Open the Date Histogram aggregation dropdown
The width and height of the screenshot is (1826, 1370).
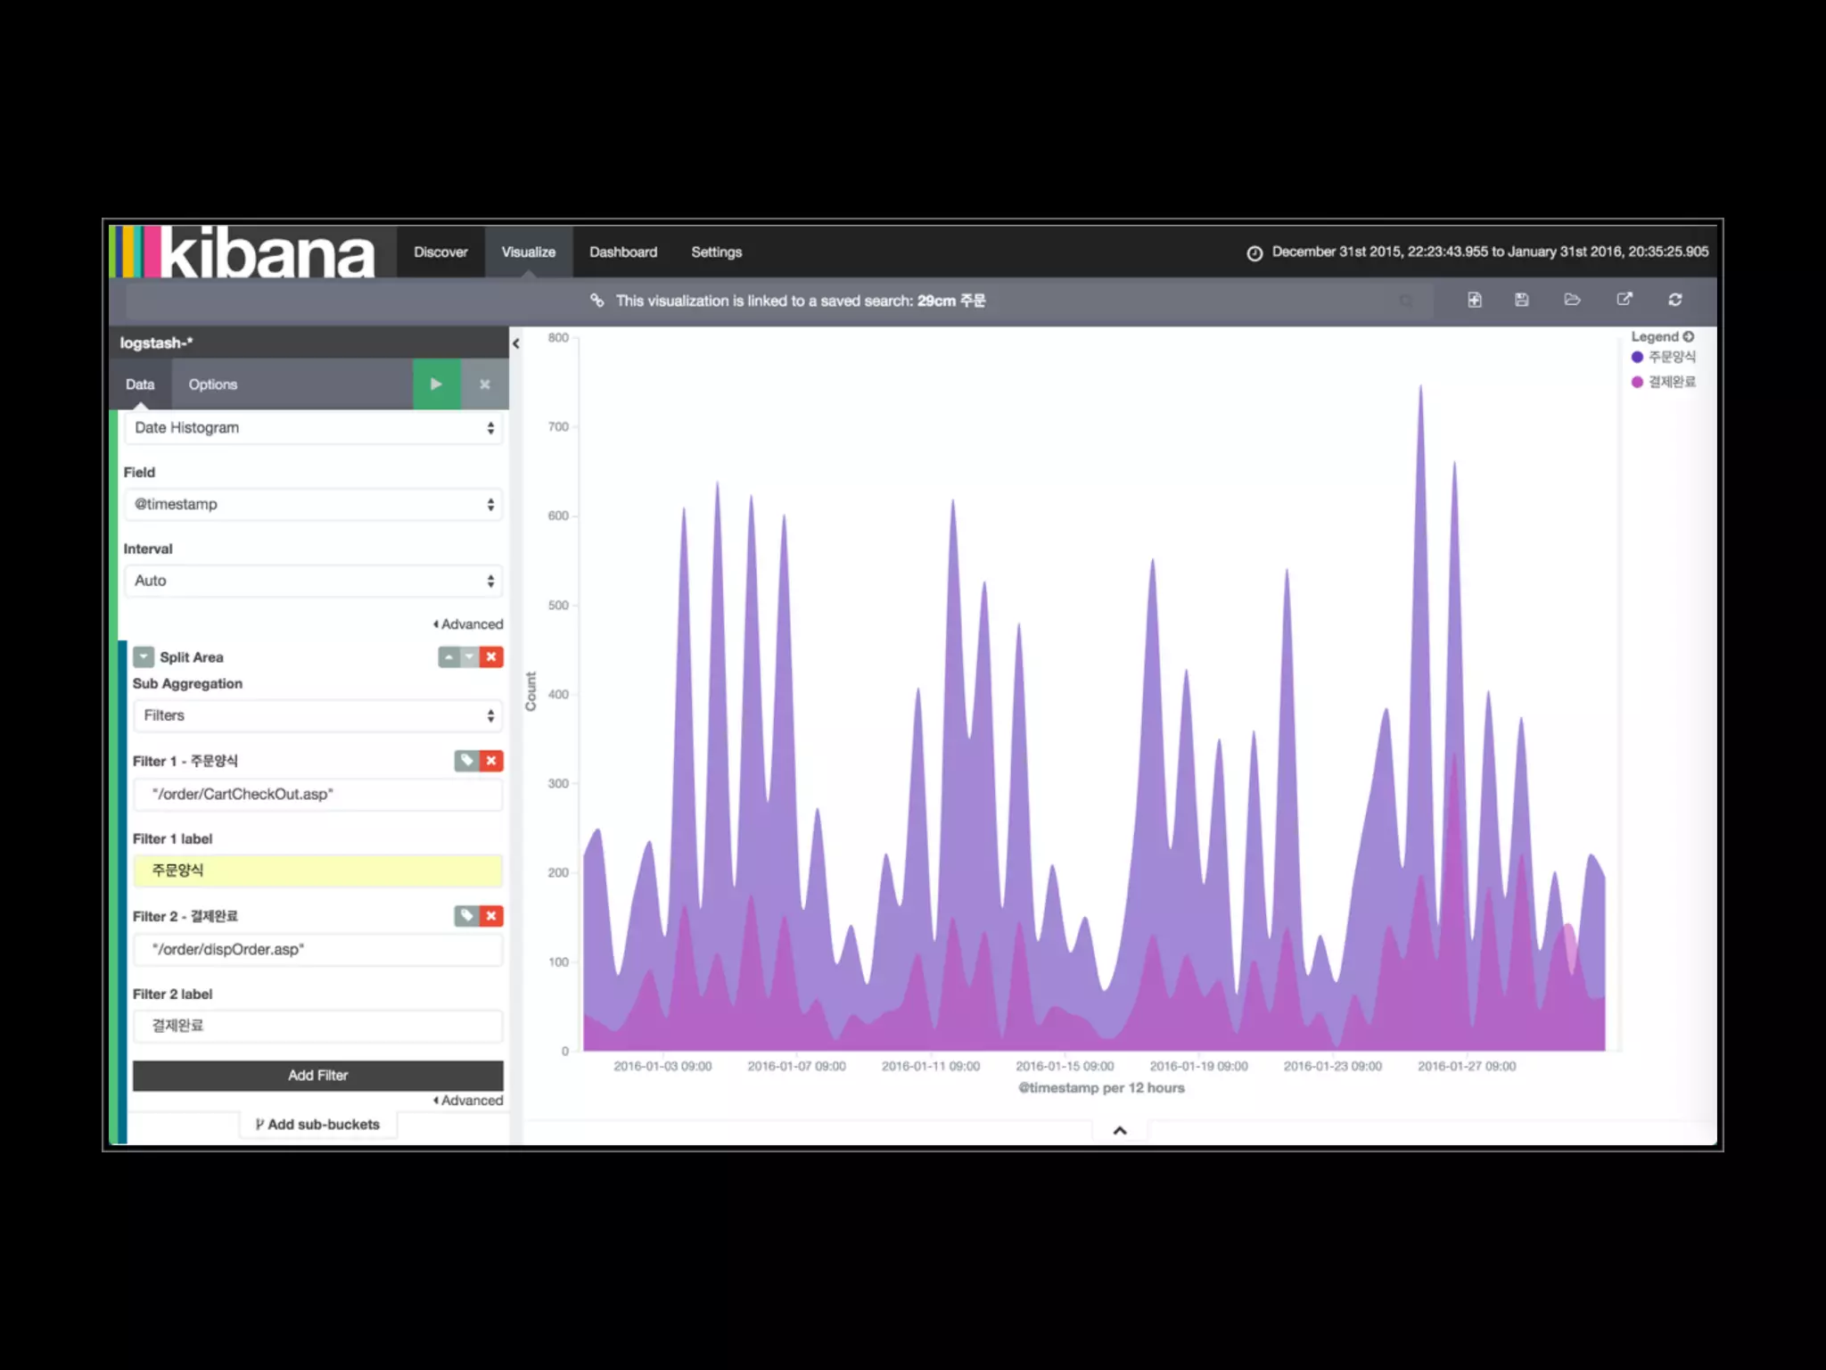(313, 428)
